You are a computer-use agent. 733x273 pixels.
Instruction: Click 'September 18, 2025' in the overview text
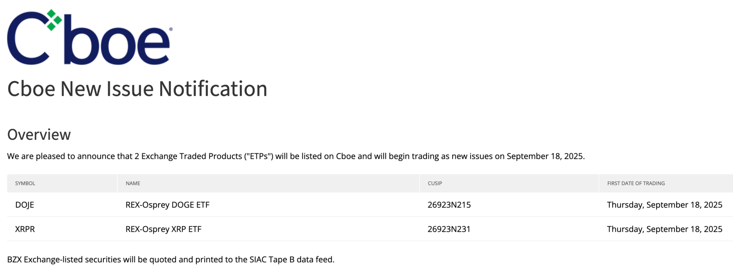pyautogui.click(x=546, y=156)
